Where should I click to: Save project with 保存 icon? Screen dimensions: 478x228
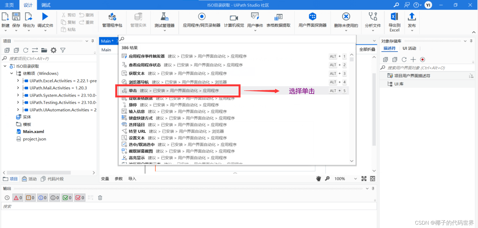(x=16, y=17)
